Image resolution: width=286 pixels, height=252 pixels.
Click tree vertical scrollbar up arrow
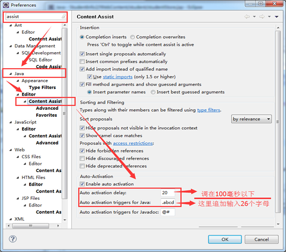(x=65, y=25)
